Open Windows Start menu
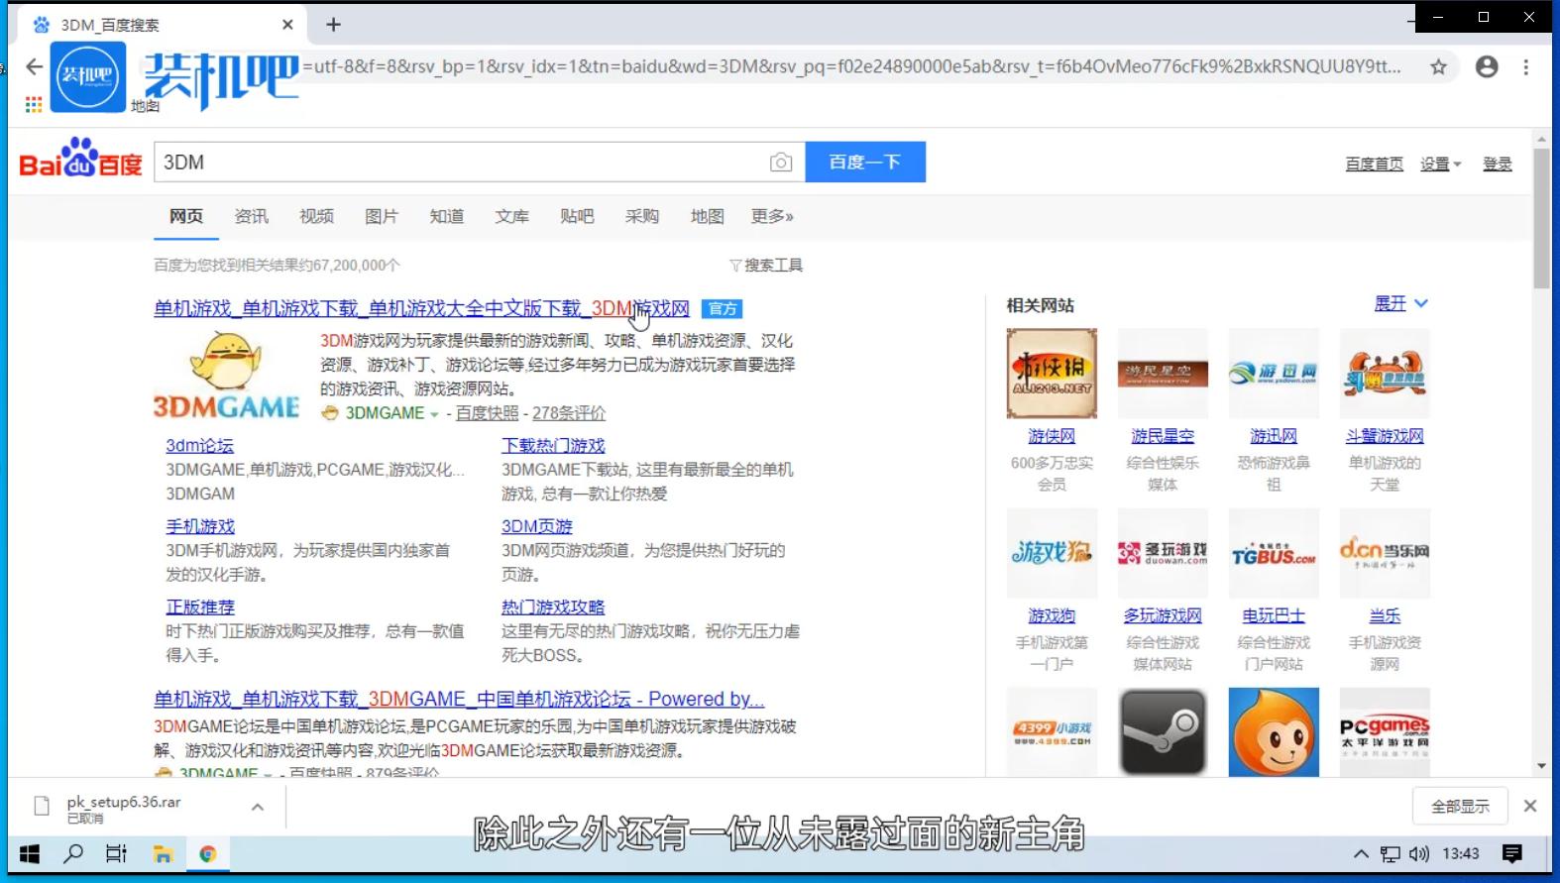The image size is (1560, 883). tap(30, 853)
